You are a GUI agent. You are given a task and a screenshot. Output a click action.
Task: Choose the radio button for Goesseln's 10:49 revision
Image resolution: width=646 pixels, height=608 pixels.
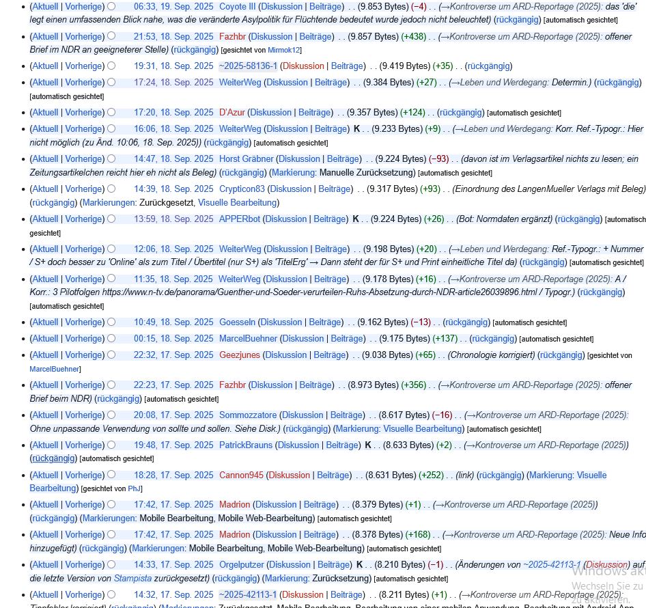pyautogui.click(x=111, y=322)
